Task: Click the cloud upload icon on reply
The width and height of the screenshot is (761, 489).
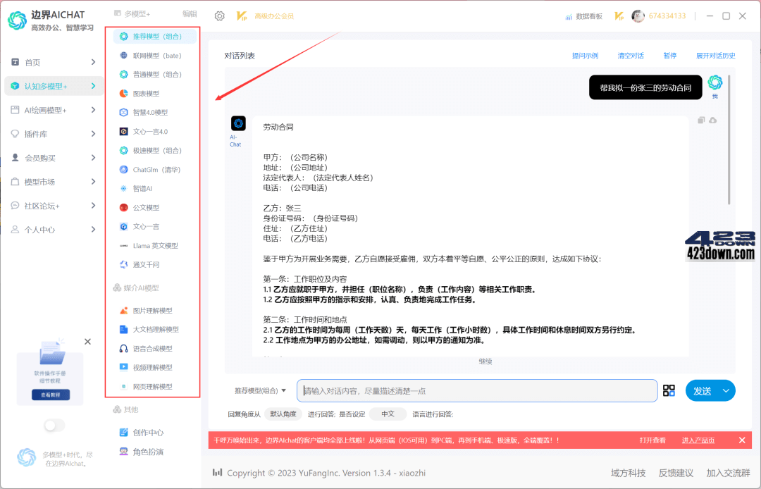Action: (x=712, y=120)
